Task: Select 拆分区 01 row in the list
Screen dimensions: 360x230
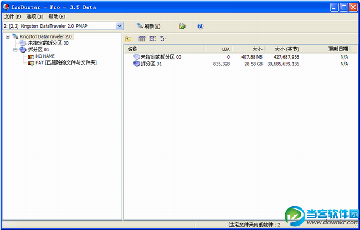Action: tap(241, 64)
